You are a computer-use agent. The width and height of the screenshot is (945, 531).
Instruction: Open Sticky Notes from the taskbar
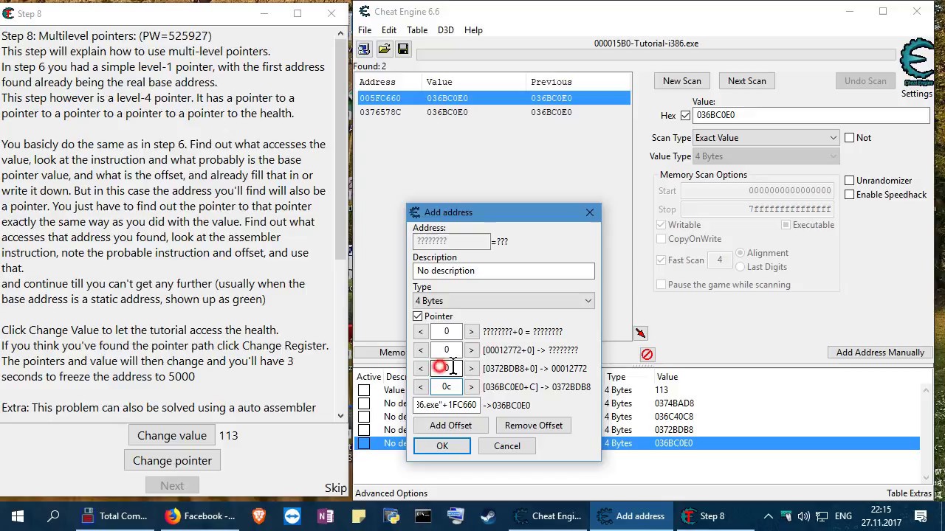tap(358, 516)
